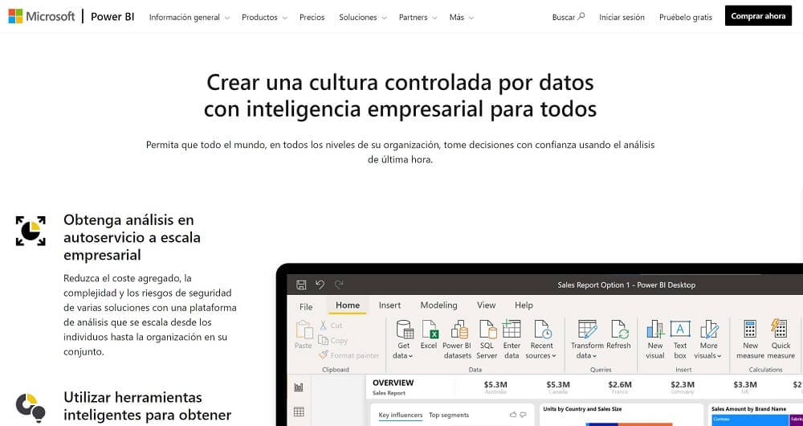Click the Cut scissors icon
Image resolution: width=803 pixels, height=426 pixels.
(x=323, y=325)
